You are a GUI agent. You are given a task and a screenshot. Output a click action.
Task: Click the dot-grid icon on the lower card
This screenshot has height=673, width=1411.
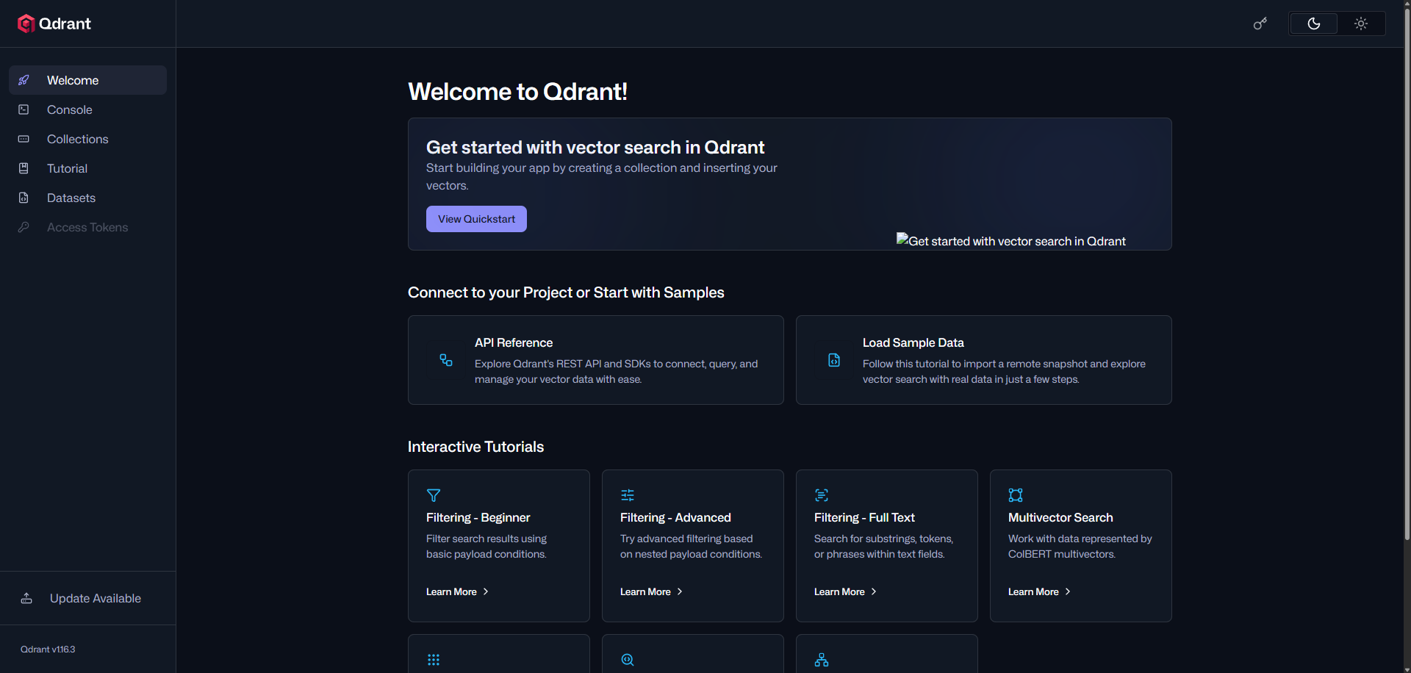[434, 660]
